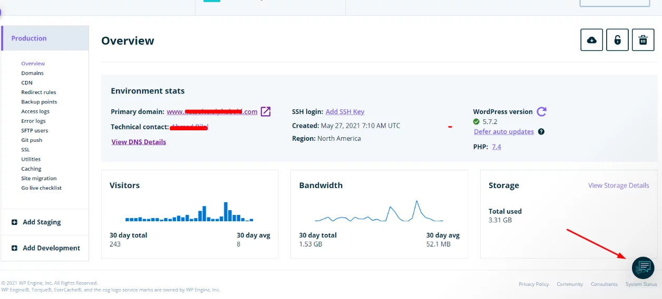Open Go live checklist
662x299 pixels.
pos(41,188)
